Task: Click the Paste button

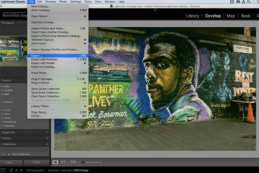Action: point(36,163)
